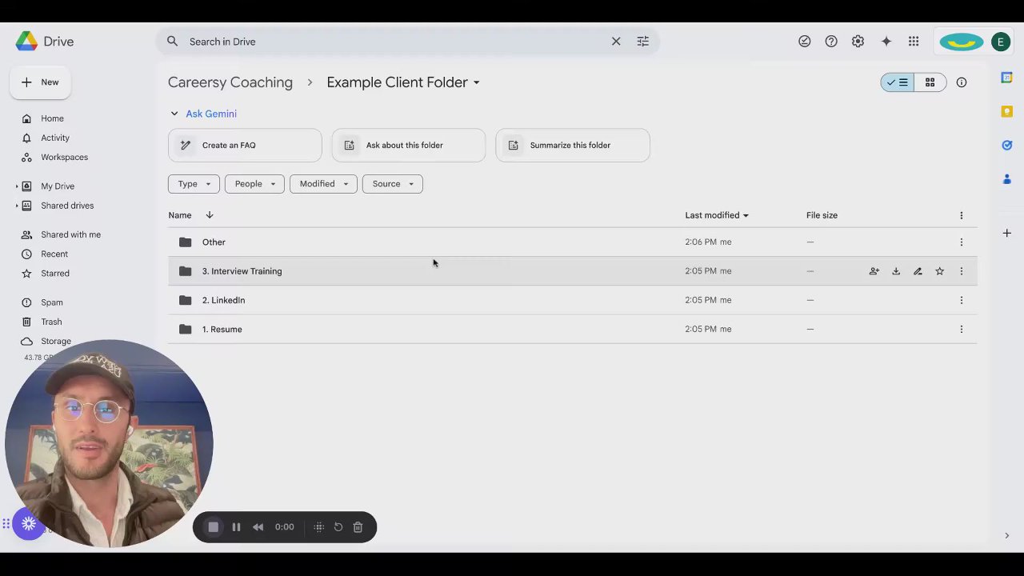Open the account avatar labeled E
Image resolution: width=1024 pixels, height=576 pixels.
(x=1000, y=42)
